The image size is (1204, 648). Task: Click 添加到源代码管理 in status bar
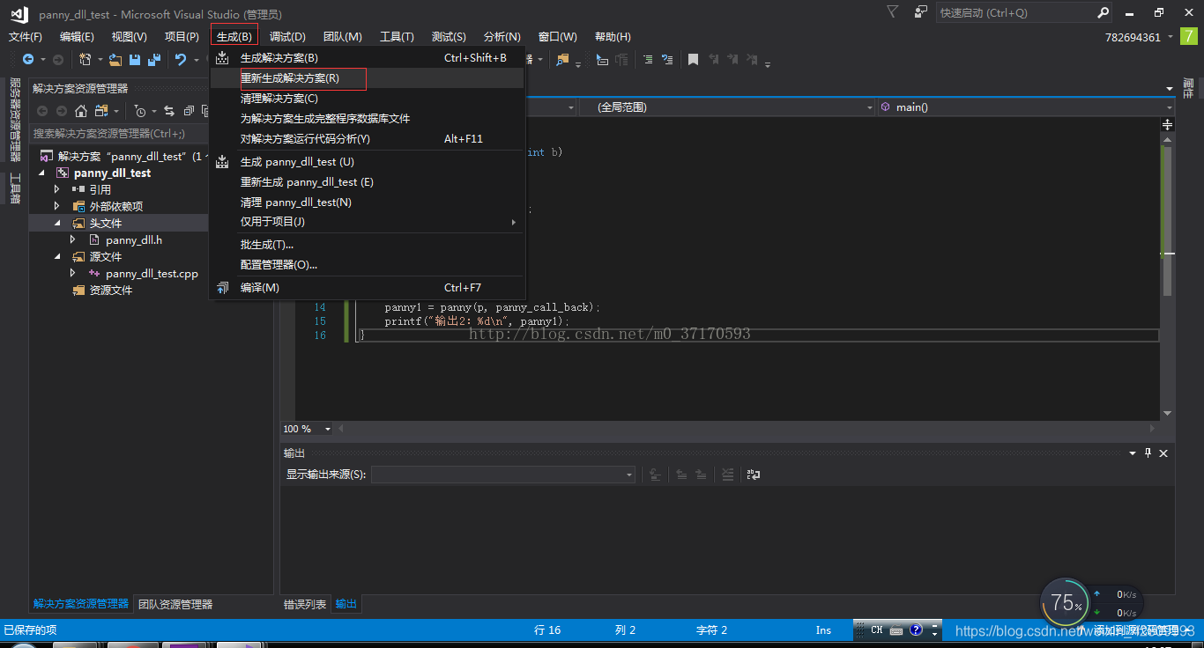tap(1137, 630)
